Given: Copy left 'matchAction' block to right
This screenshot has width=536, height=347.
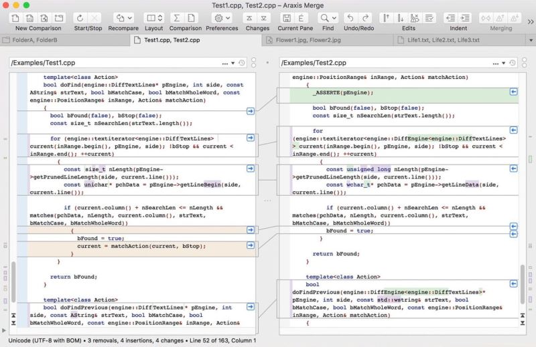Looking at the screenshot, I should pyautogui.click(x=251, y=245).
